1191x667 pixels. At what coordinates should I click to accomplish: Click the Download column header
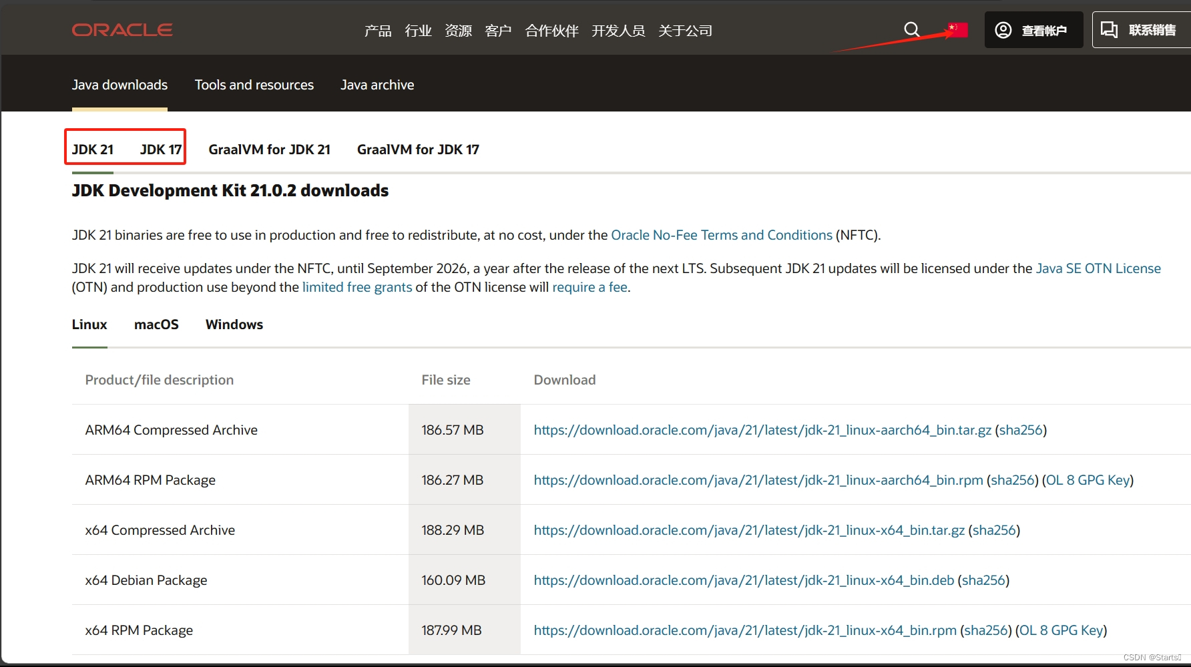pyautogui.click(x=565, y=380)
